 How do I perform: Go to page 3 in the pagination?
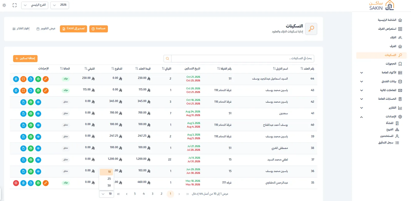coord(153,194)
